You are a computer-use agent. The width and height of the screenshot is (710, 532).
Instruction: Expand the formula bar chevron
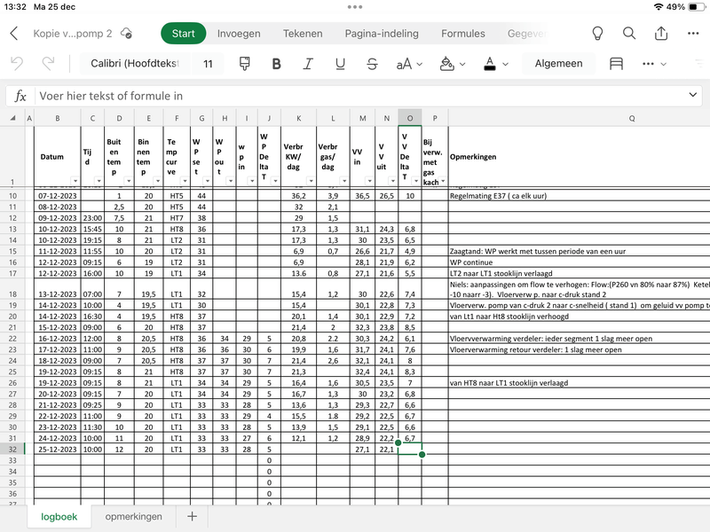click(x=693, y=95)
